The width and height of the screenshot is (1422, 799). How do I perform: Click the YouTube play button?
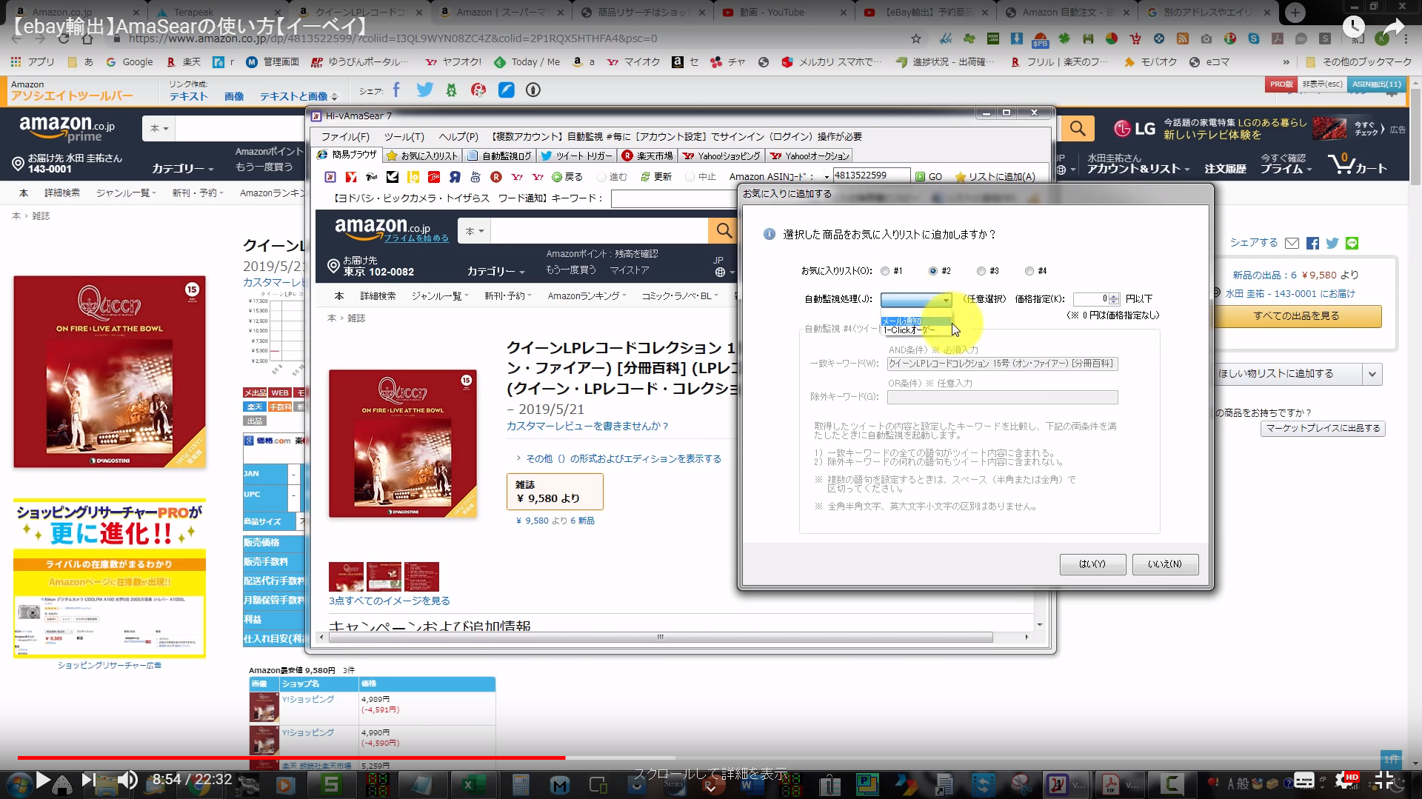pos(43,780)
